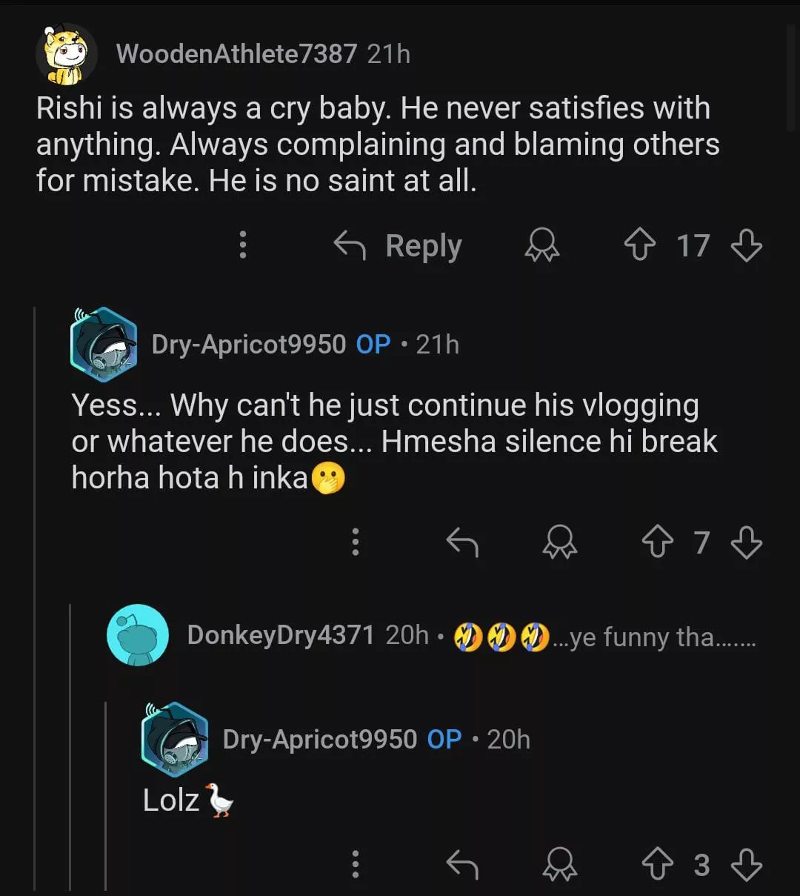Screen dimensions: 800x896
Task: Click reply arrow on the vlogging comment
Action: coord(462,542)
